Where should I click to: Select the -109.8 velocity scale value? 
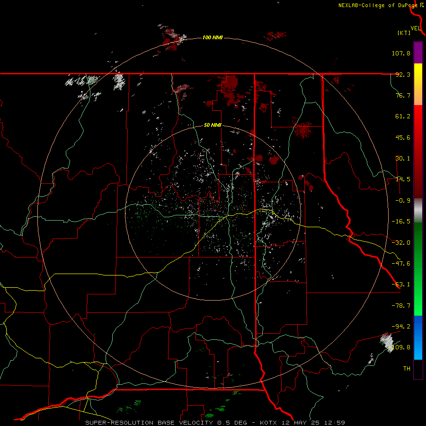point(399,347)
